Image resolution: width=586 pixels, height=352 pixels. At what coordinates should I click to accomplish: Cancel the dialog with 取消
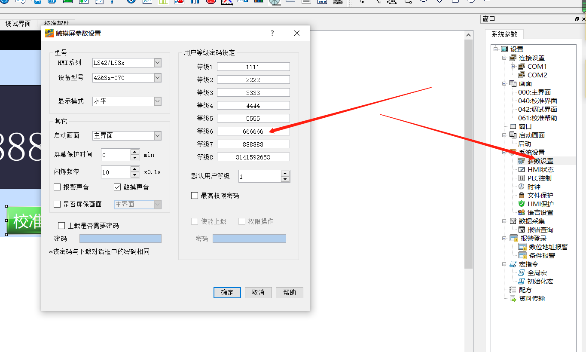(258, 293)
